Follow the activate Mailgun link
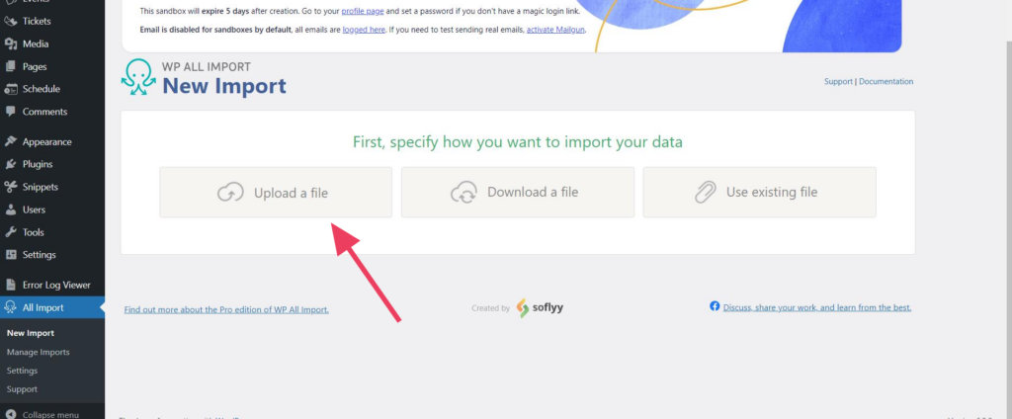The image size is (1012, 419). [555, 31]
